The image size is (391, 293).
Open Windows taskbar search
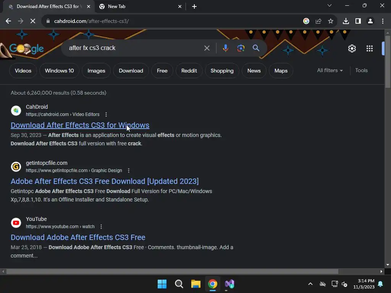tap(179, 284)
